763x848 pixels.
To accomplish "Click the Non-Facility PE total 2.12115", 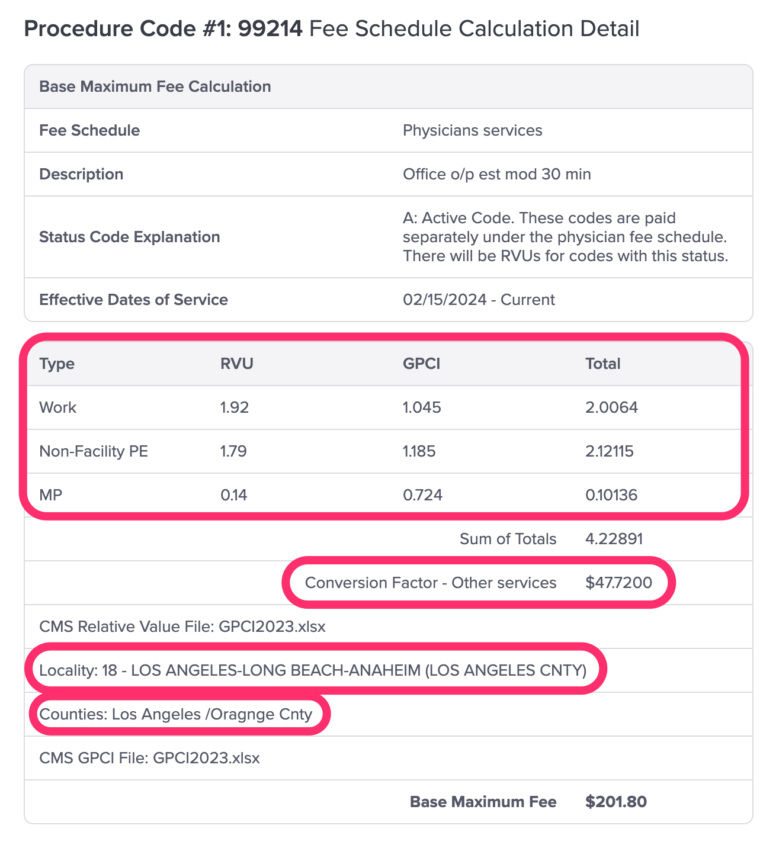I will coord(610,451).
